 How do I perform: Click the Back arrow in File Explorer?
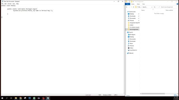pyautogui.click(x=127, y=7)
